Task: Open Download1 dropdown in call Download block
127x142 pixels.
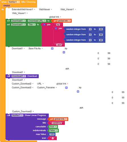Action: (19, 76)
